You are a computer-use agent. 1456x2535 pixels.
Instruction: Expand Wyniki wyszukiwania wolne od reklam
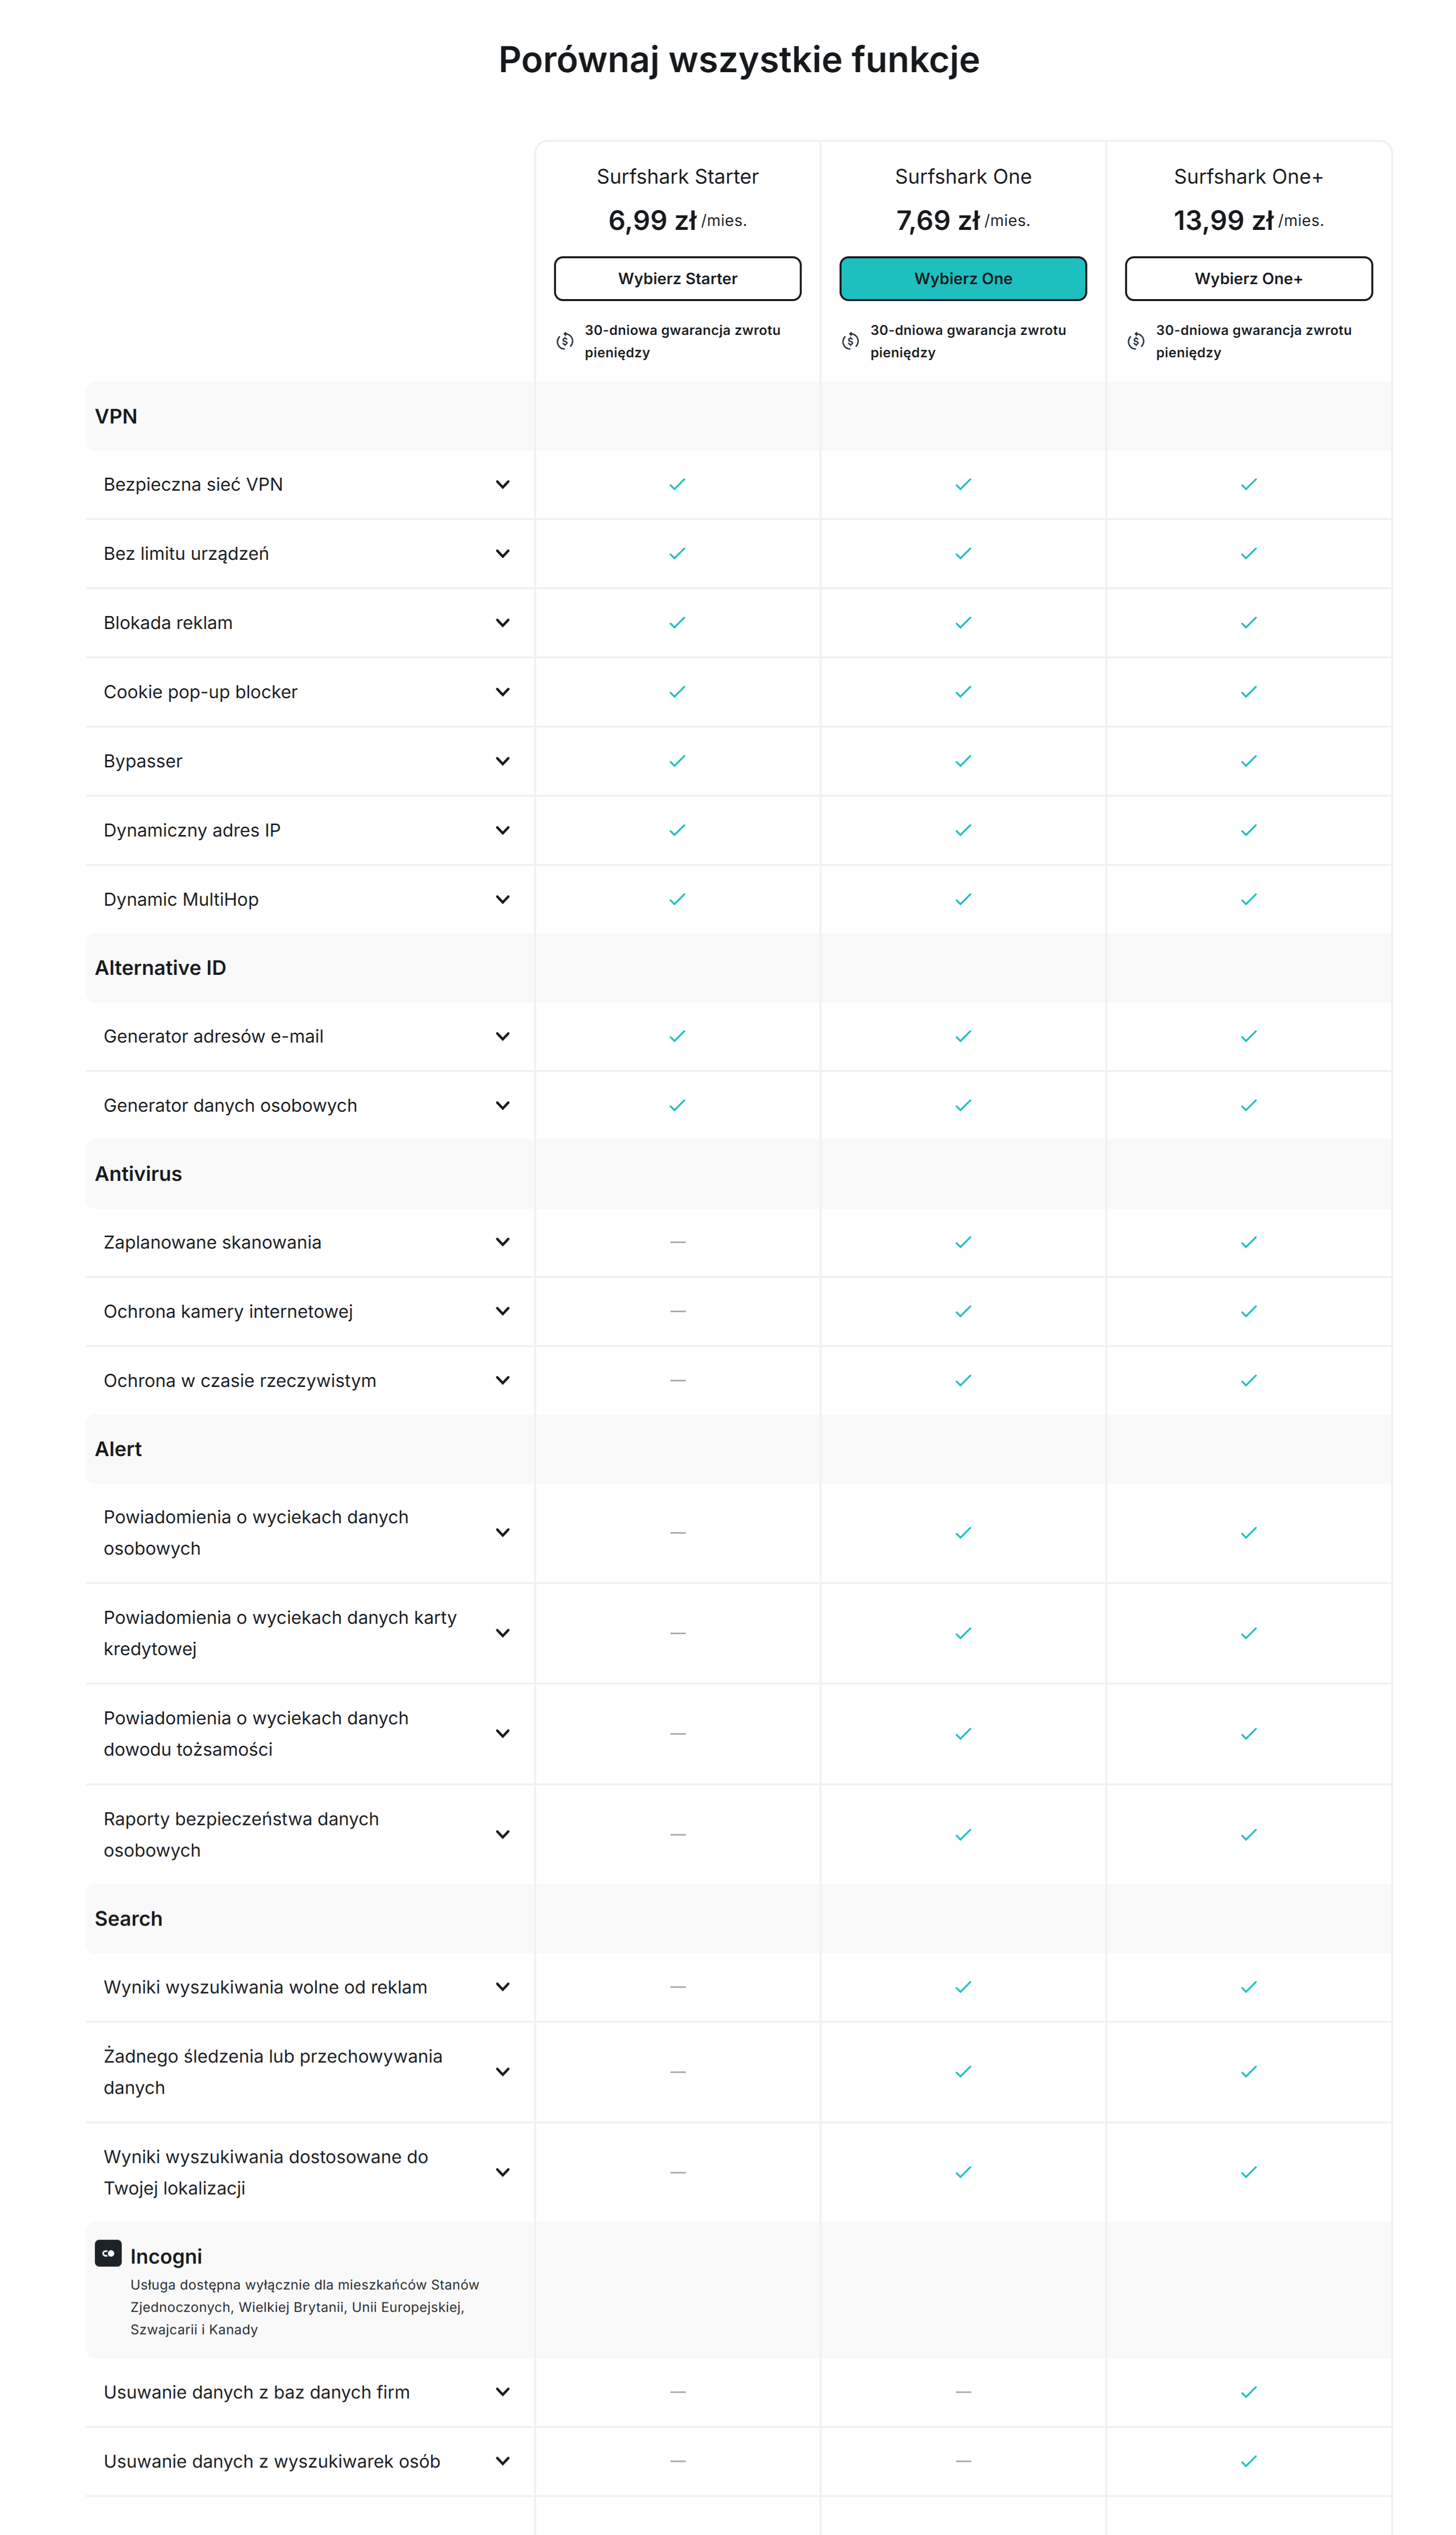[502, 1987]
